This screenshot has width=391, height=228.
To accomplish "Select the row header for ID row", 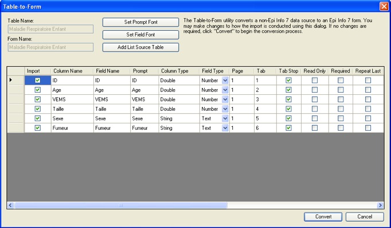I will [15, 80].
